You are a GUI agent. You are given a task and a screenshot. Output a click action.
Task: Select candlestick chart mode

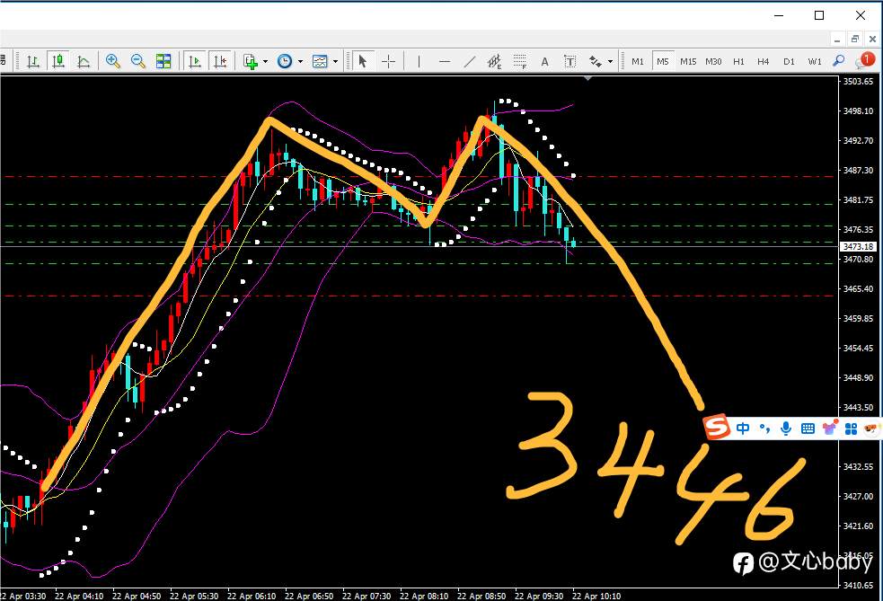coord(57,61)
